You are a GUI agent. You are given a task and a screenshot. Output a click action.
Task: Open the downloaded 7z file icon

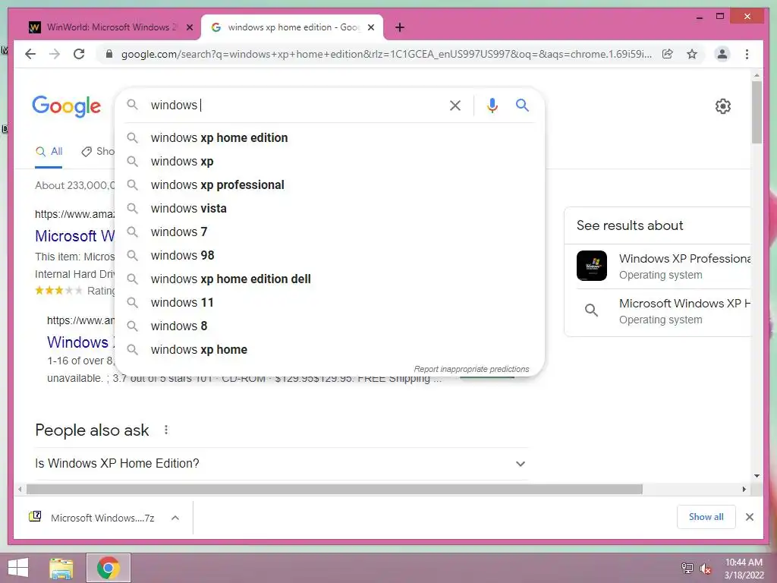pyautogui.click(x=35, y=517)
